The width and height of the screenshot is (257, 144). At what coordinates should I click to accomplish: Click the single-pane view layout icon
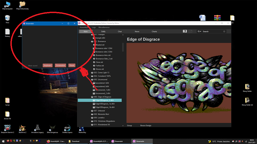(x=185, y=31)
